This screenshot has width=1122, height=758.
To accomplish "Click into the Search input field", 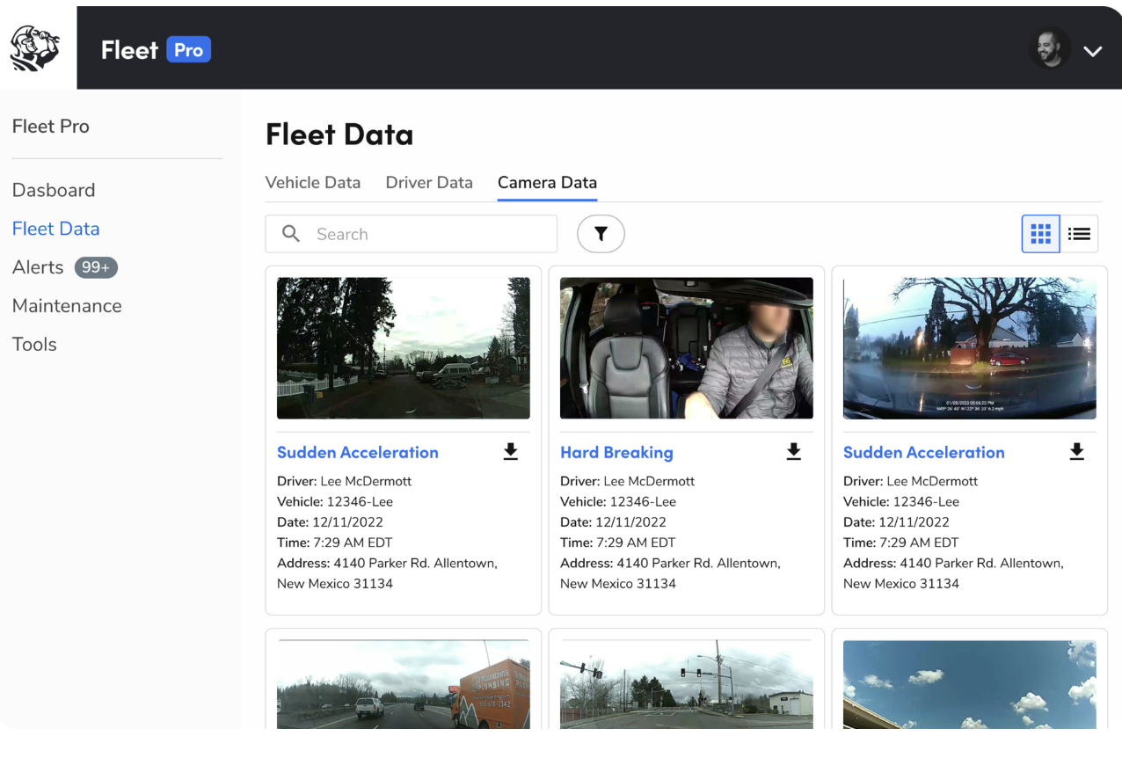I will click(431, 234).
